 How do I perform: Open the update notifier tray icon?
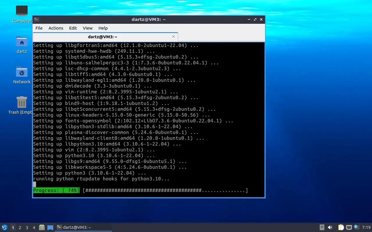(357, 227)
